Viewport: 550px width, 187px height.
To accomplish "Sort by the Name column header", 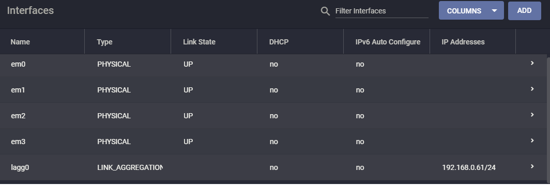I will [20, 42].
